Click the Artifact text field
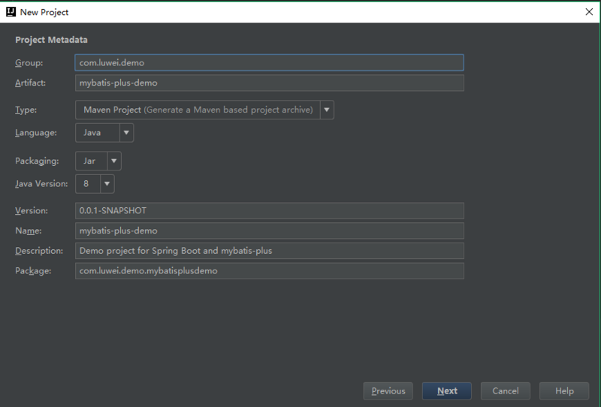 pos(269,83)
